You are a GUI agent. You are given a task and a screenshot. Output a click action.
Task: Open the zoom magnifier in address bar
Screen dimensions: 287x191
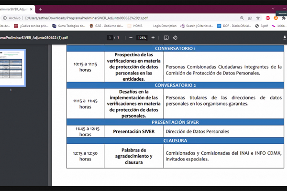pyautogui.click(x=242, y=18)
